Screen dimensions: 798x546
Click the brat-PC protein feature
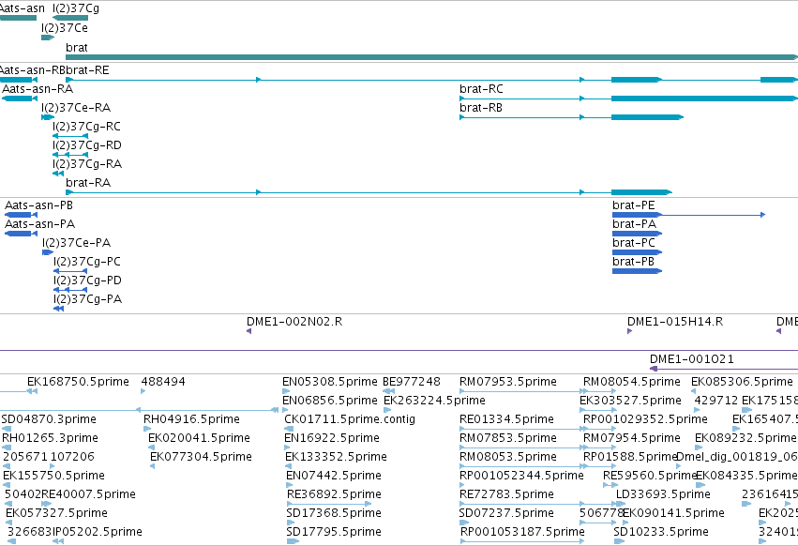tap(637, 252)
